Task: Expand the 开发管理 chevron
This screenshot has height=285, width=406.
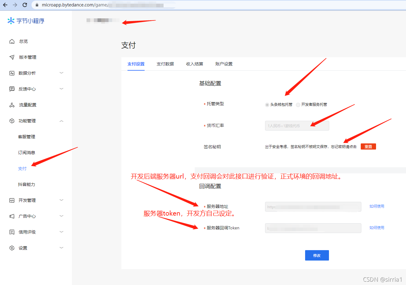Action: (61, 200)
